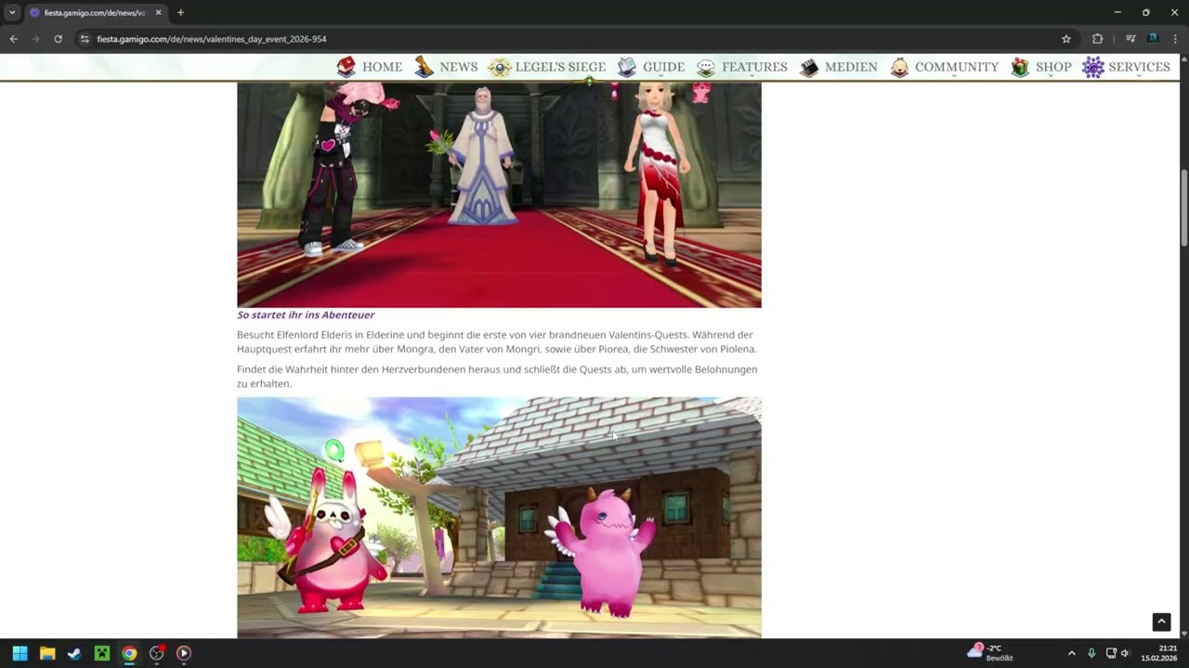This screenshot has width=1189, height=668.
Task: Open the LEGEL'S SIEGE menu item
Action: (560, 67)
